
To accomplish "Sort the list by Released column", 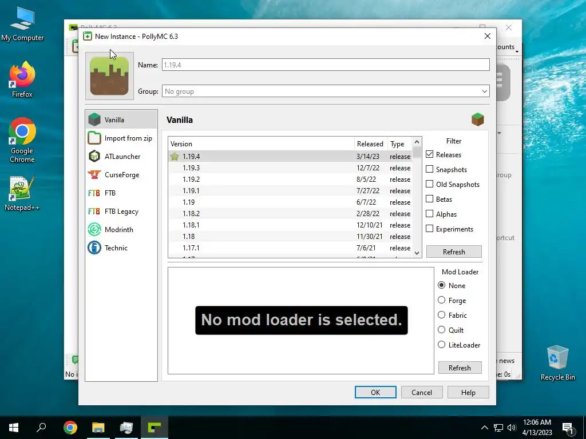I will (370, 143).
